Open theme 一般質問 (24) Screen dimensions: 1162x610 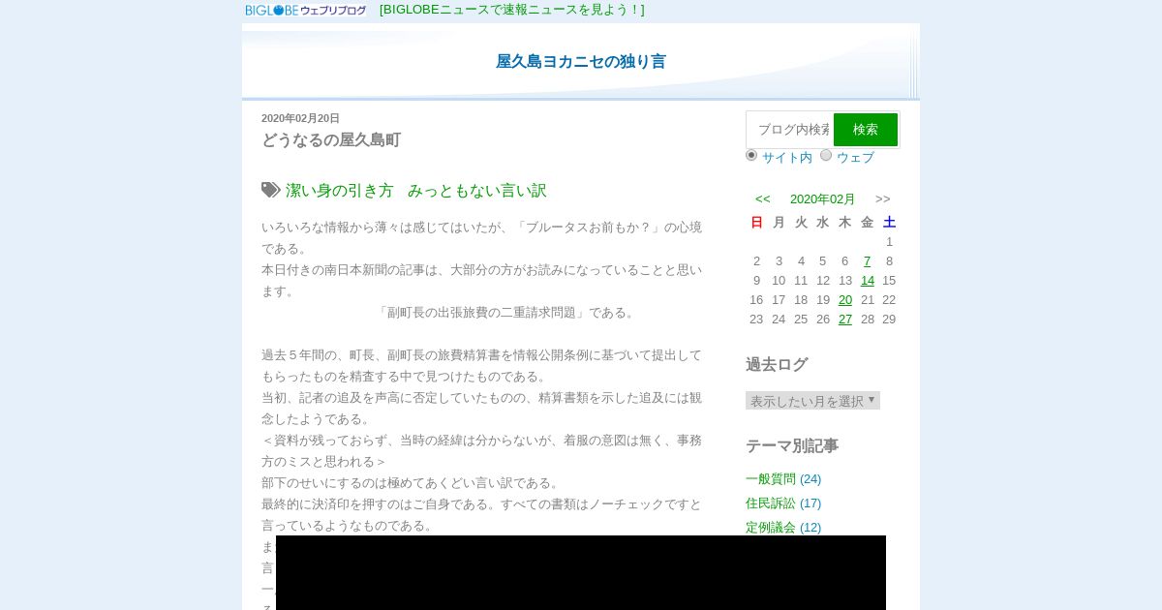coord(783,478)
